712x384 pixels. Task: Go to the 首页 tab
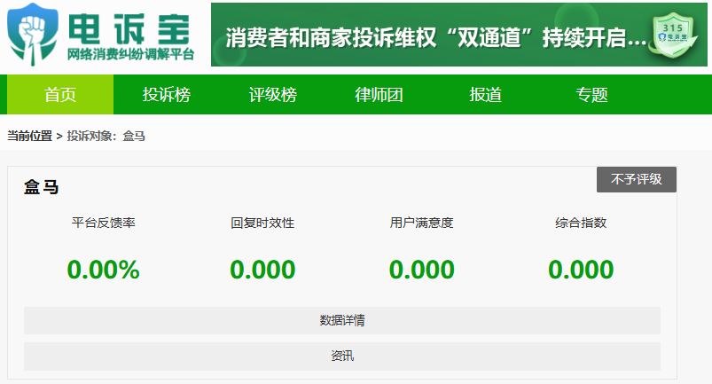coord(60,94)
